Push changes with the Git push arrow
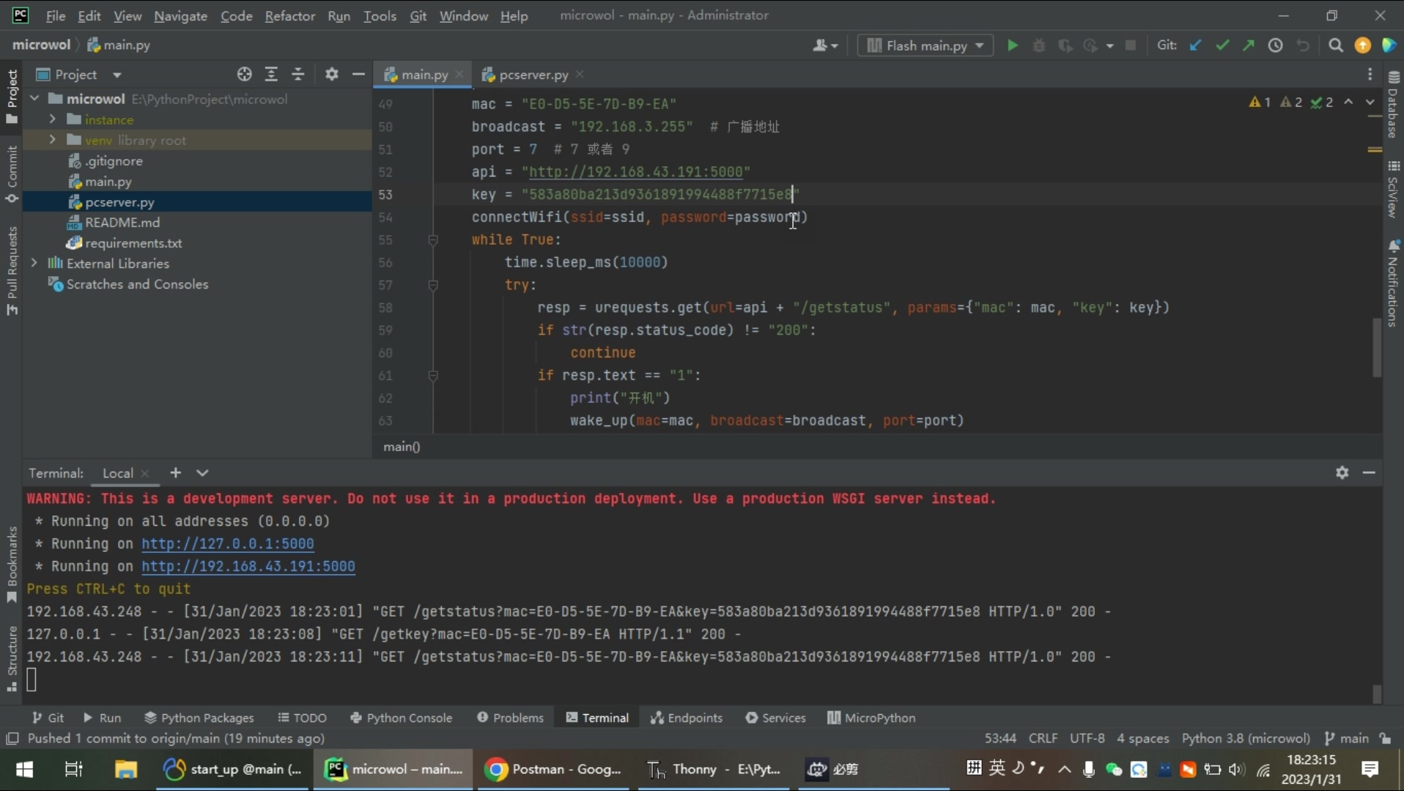 click(x=1248, y=45)
